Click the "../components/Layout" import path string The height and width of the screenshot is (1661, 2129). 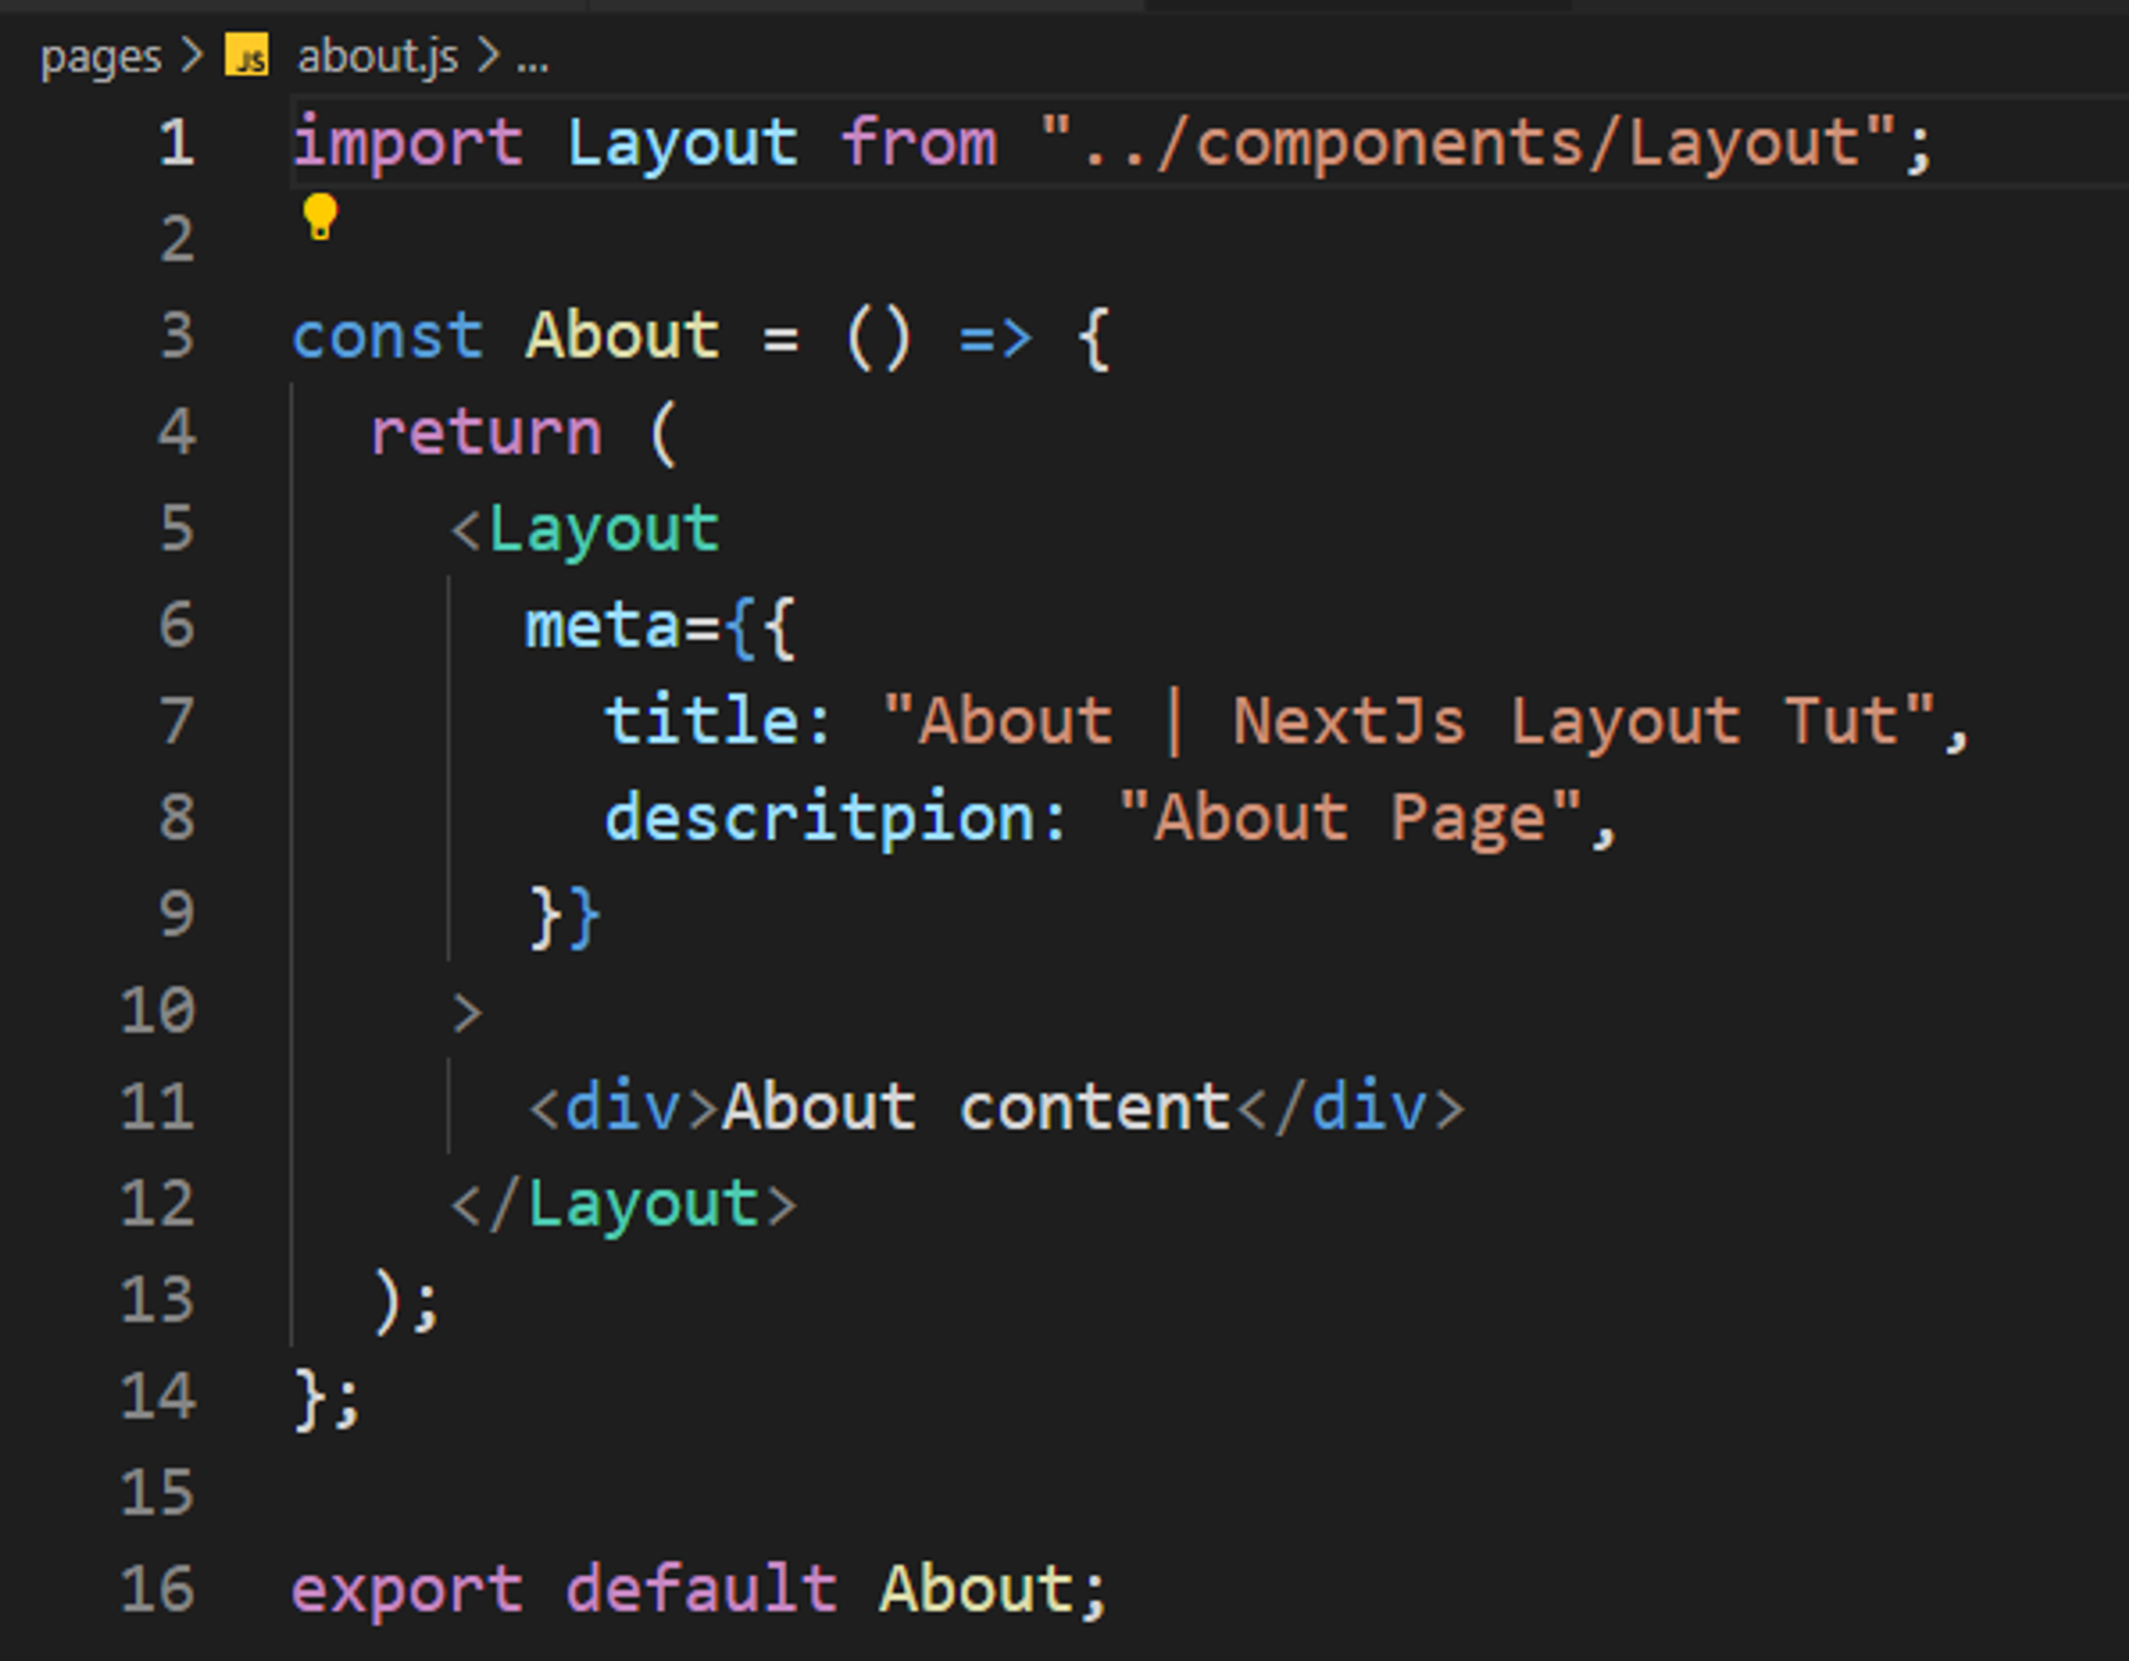1467,143
